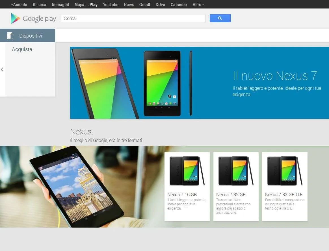Click the Nexus 7 32 GB LTE title
The height and width of the screenshot is (251, 329).
[284, 195]
